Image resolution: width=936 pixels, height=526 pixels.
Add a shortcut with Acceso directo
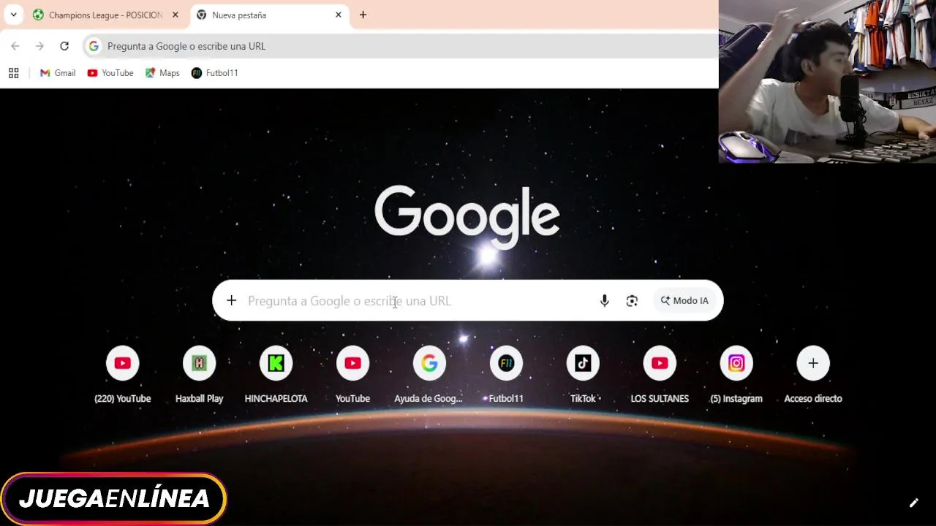(x=813, y=375)
